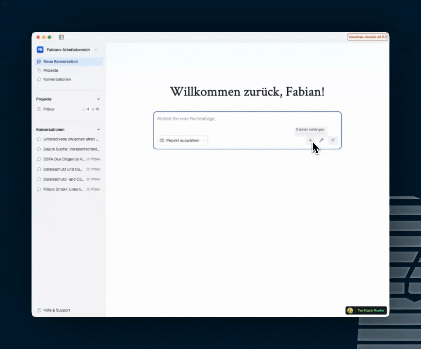Select the Neue Konversation chat icon
This screenshot has width=421, height=349.
[39, 62]
